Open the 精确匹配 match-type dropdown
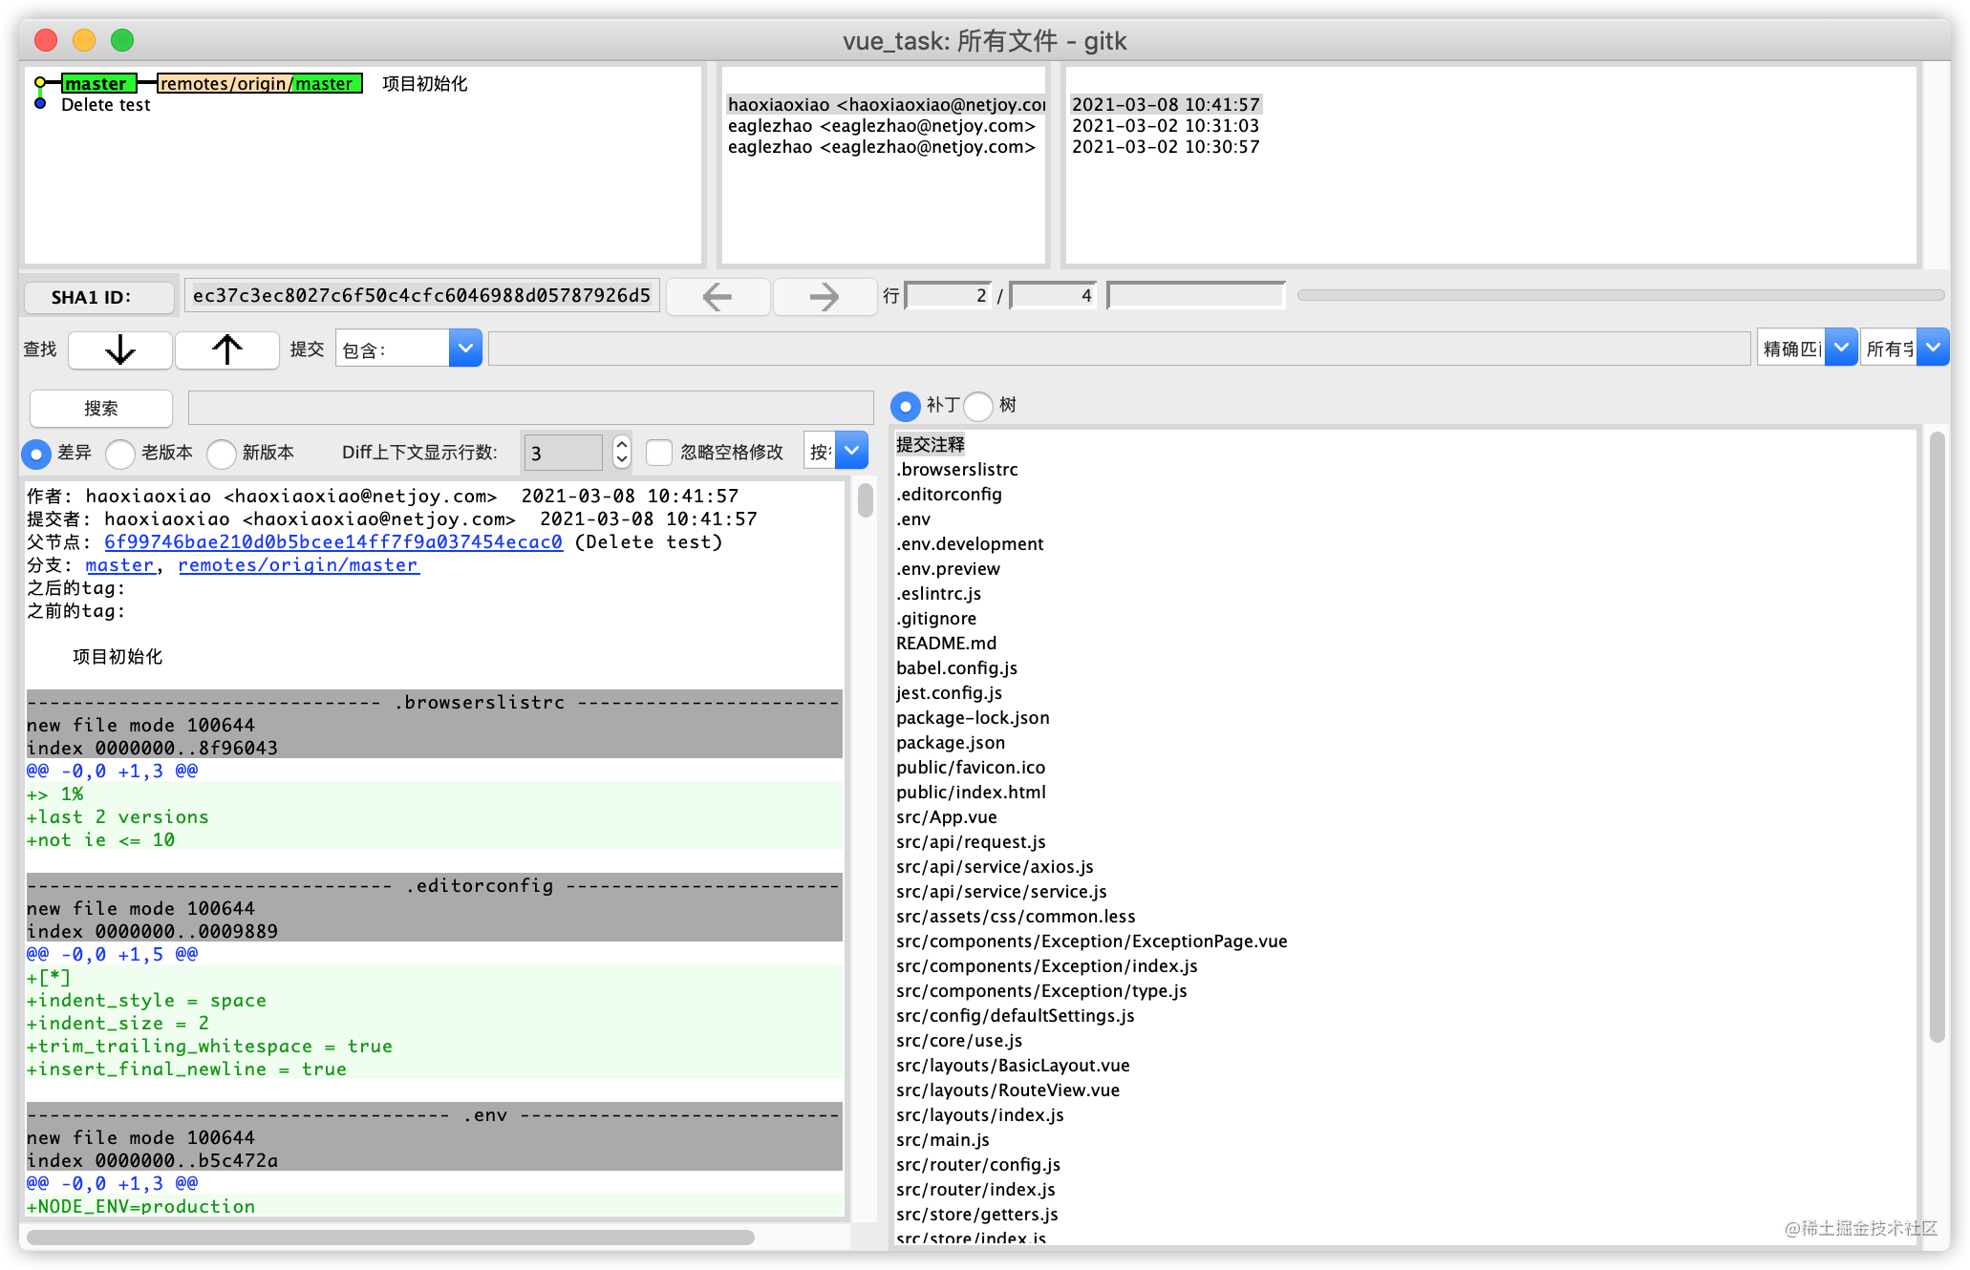This screenshot has height=1270, width=1970. click(1840, 349)
